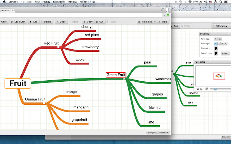Toggle italic font style in Inspector

click(219, 44)
